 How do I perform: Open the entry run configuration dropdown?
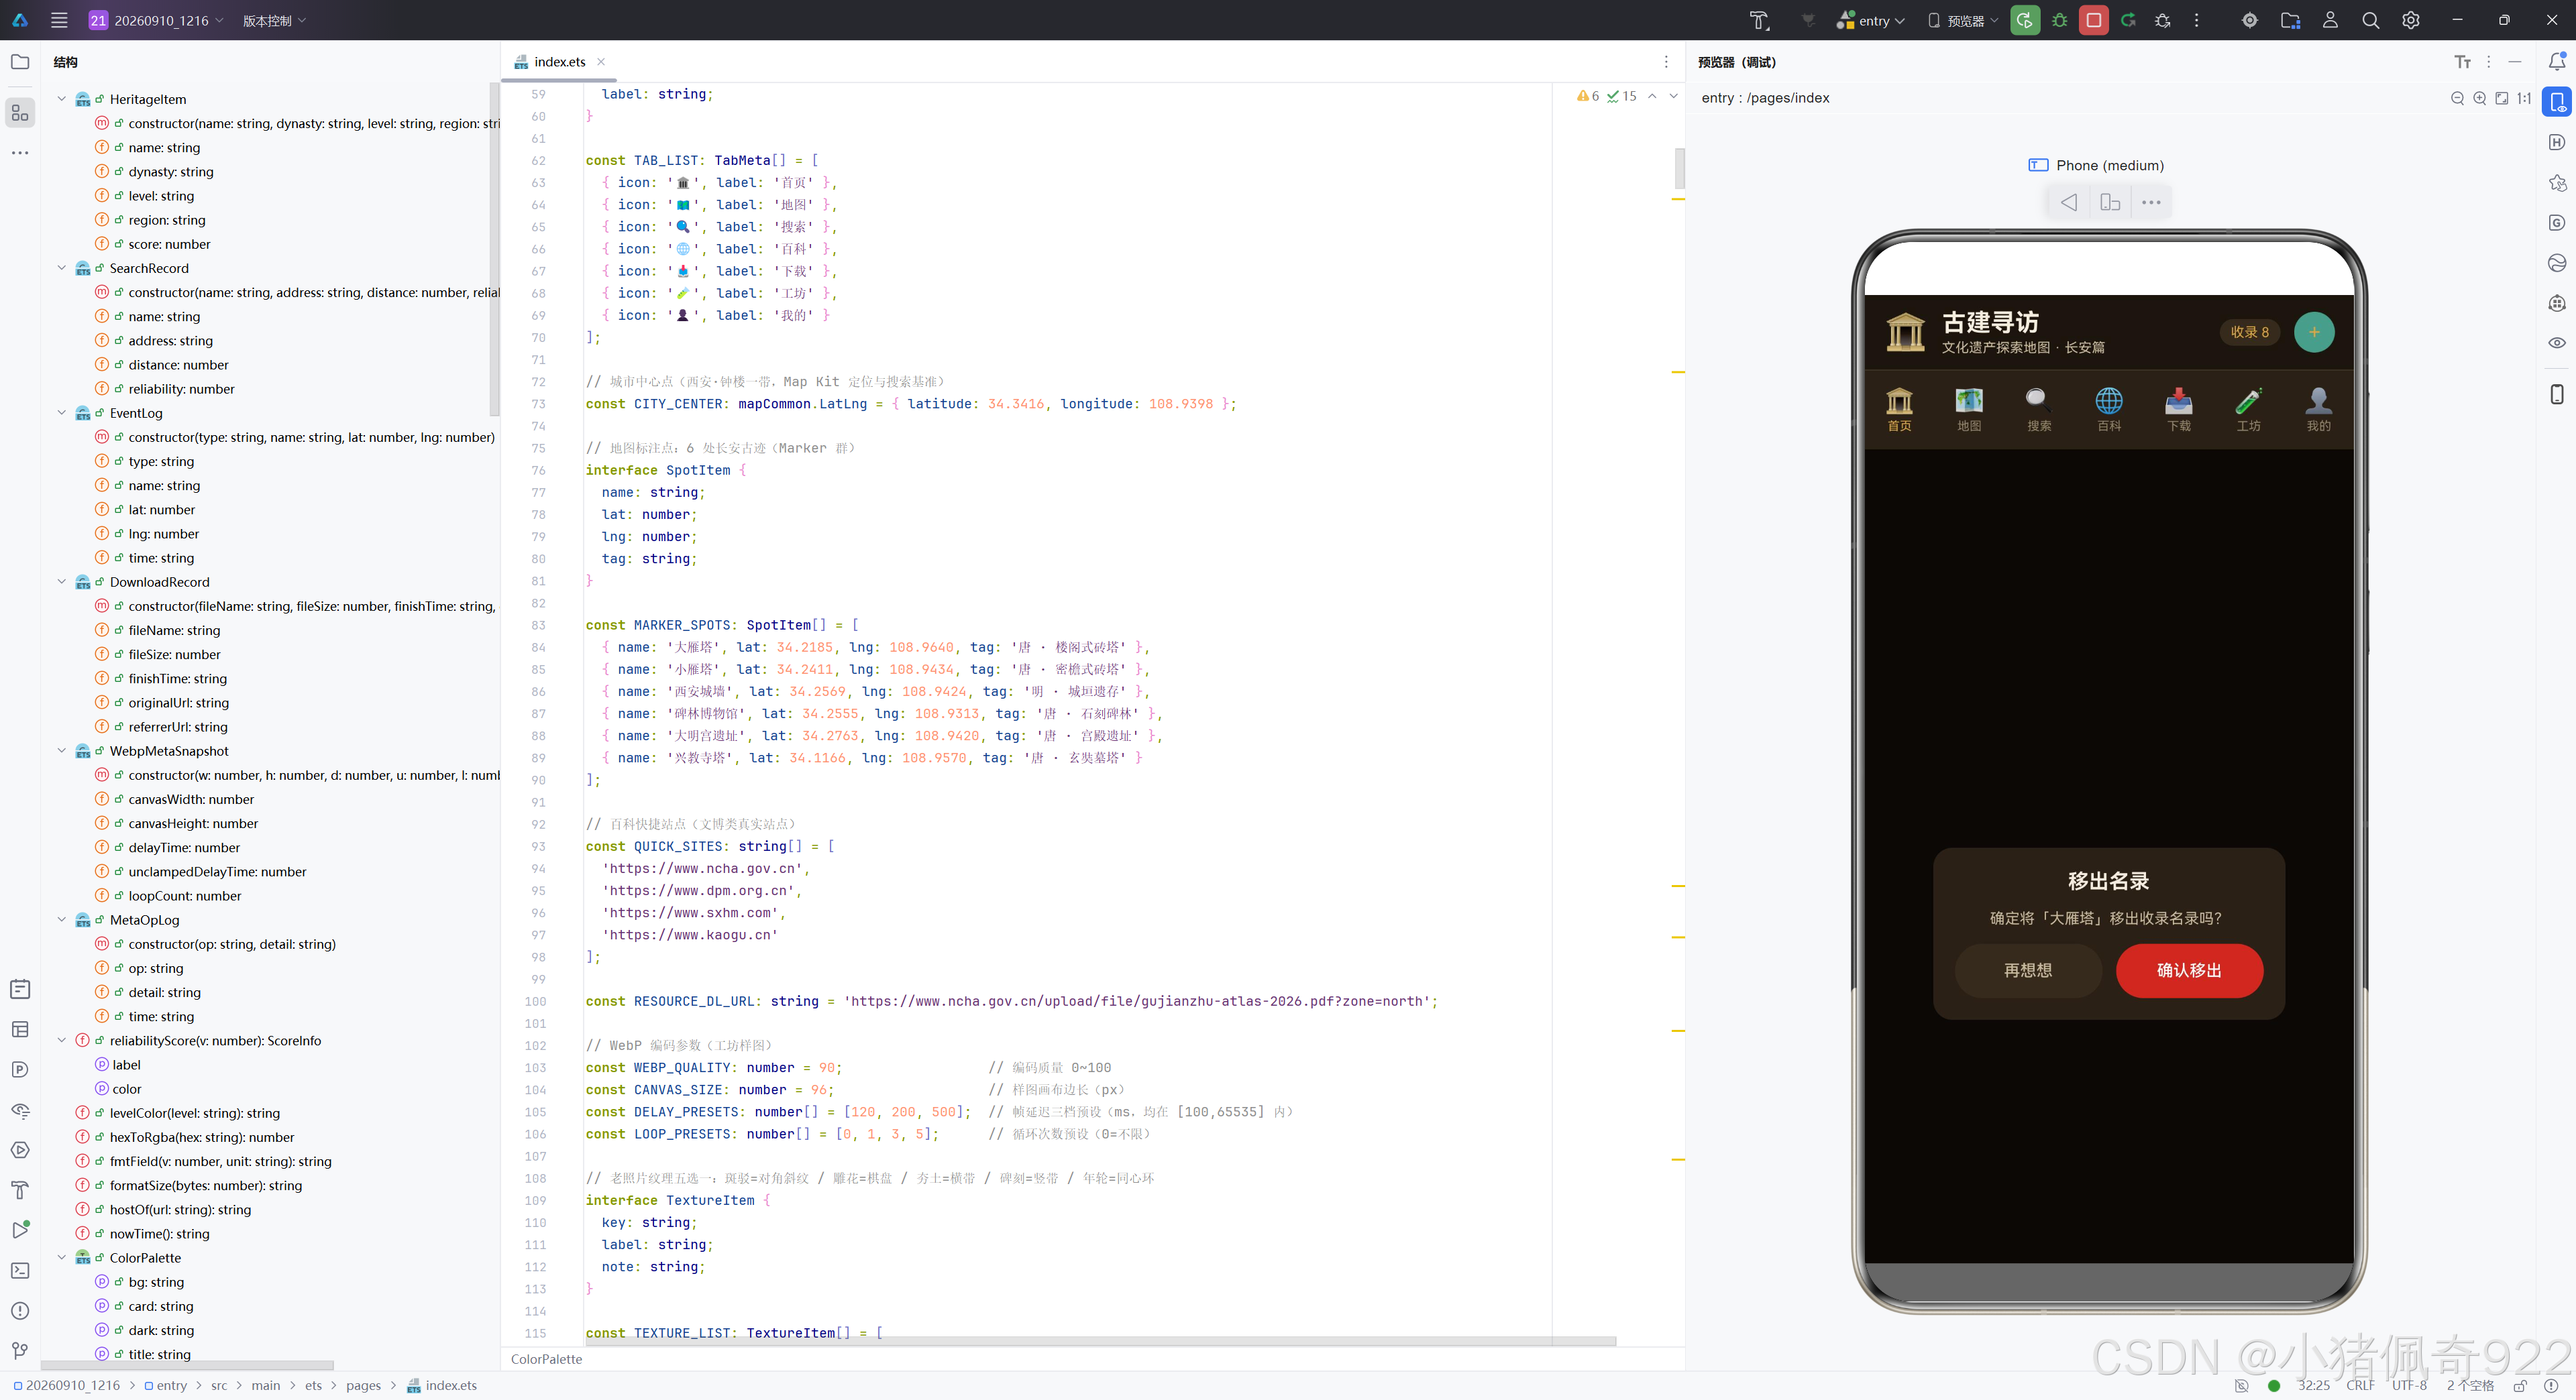tap(1871, 20)
